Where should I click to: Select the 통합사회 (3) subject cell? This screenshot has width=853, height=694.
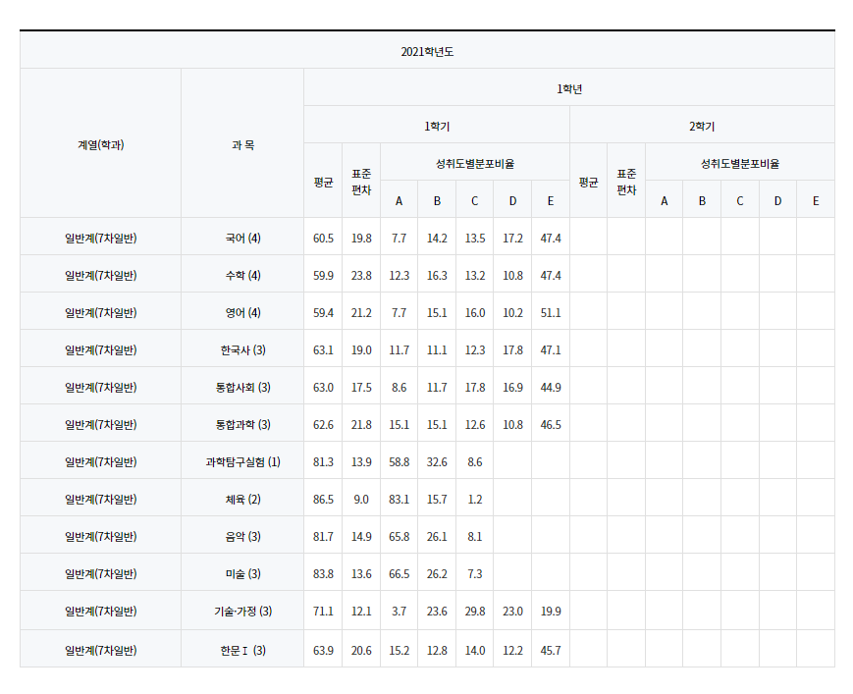[242, 388]
